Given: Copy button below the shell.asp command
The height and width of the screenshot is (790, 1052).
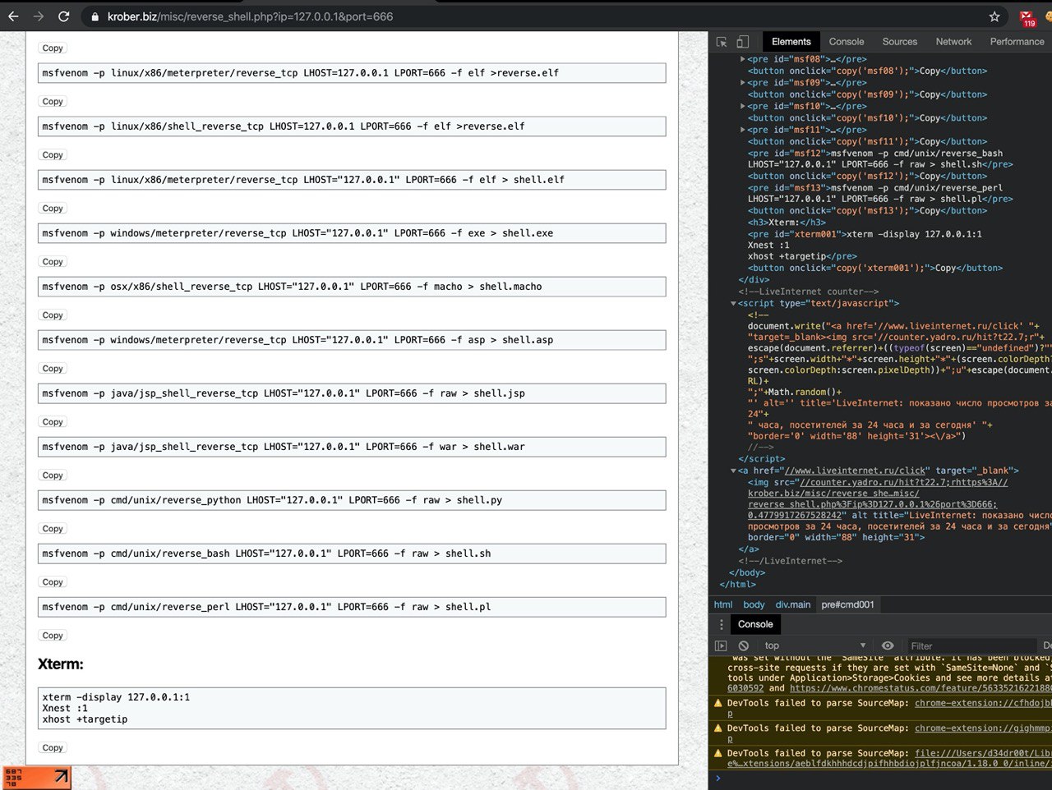Looking at the screenshot, I should (x=53, y=369).
